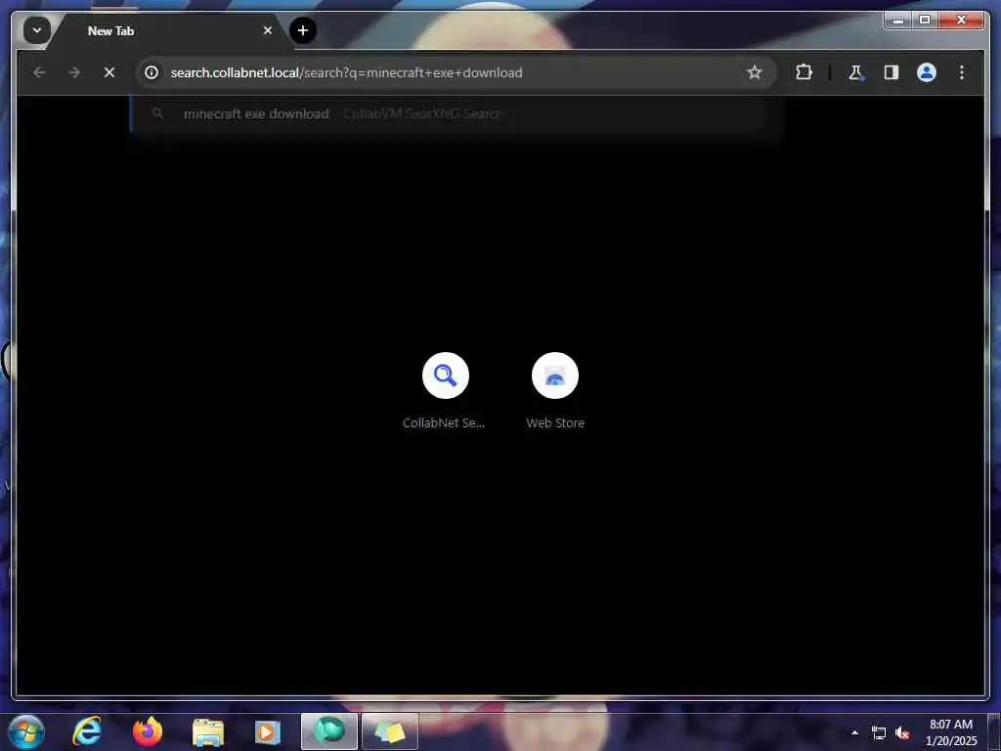Open the network tray icon

(879, 733)
